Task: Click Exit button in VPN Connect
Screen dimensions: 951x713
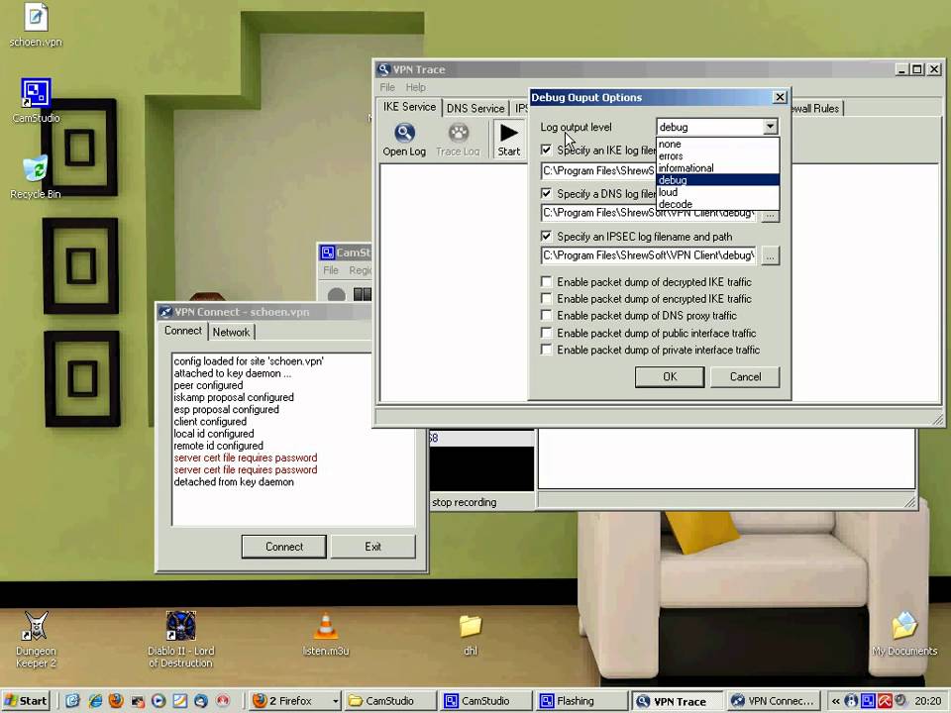Action: tap(373, 547)
